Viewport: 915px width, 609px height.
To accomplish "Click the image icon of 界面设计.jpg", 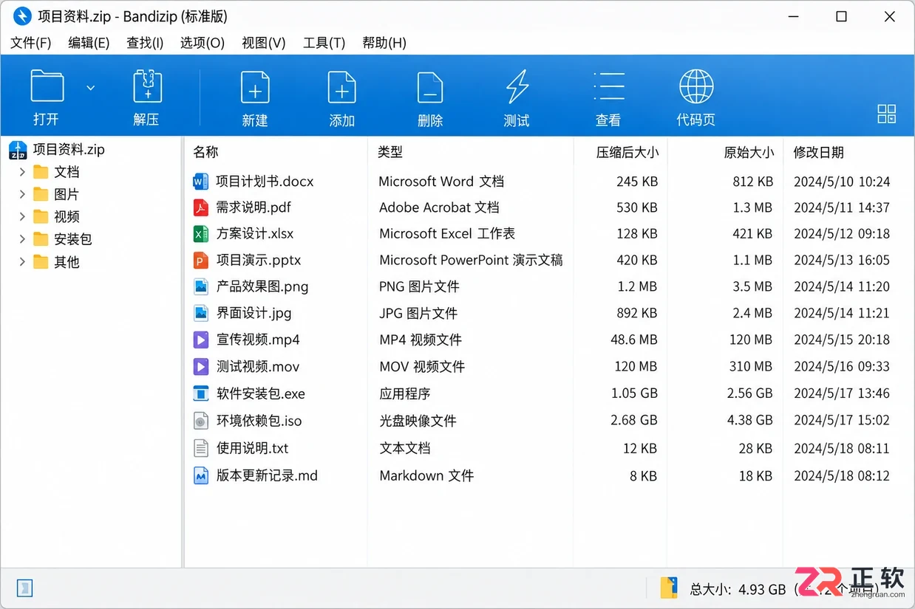I will tap(200, 313).
